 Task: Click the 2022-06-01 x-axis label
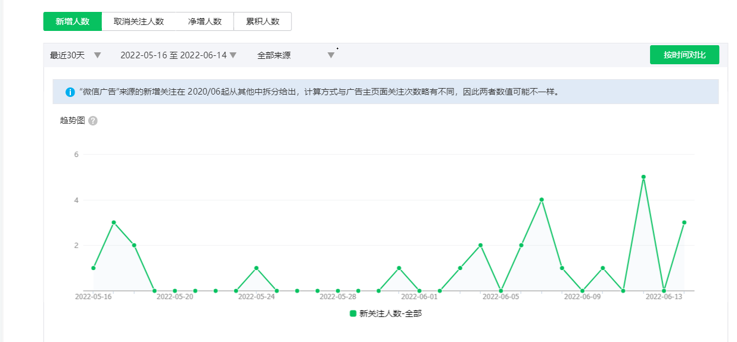(419, 296)
